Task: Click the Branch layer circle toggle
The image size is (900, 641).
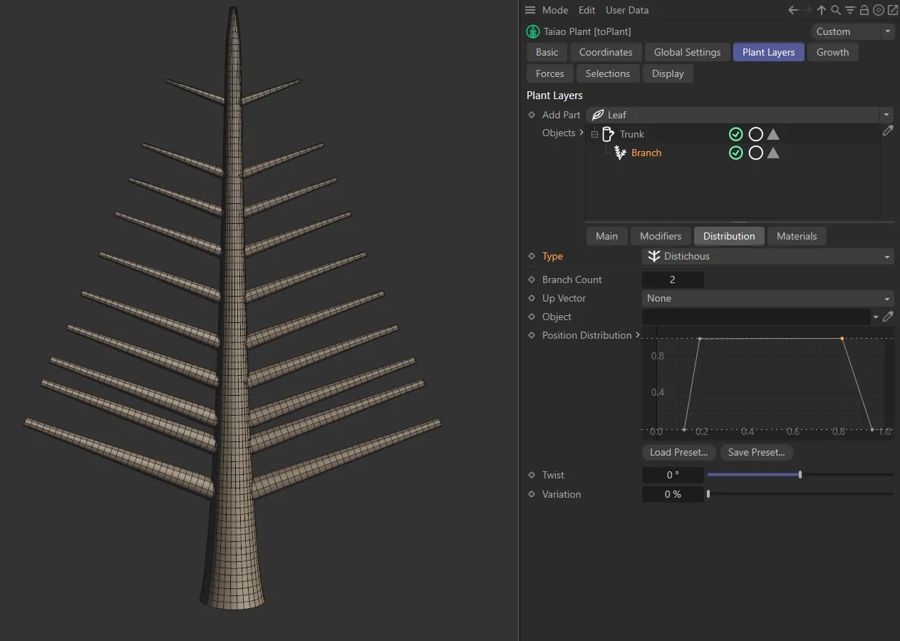Action: pos(755,153)
